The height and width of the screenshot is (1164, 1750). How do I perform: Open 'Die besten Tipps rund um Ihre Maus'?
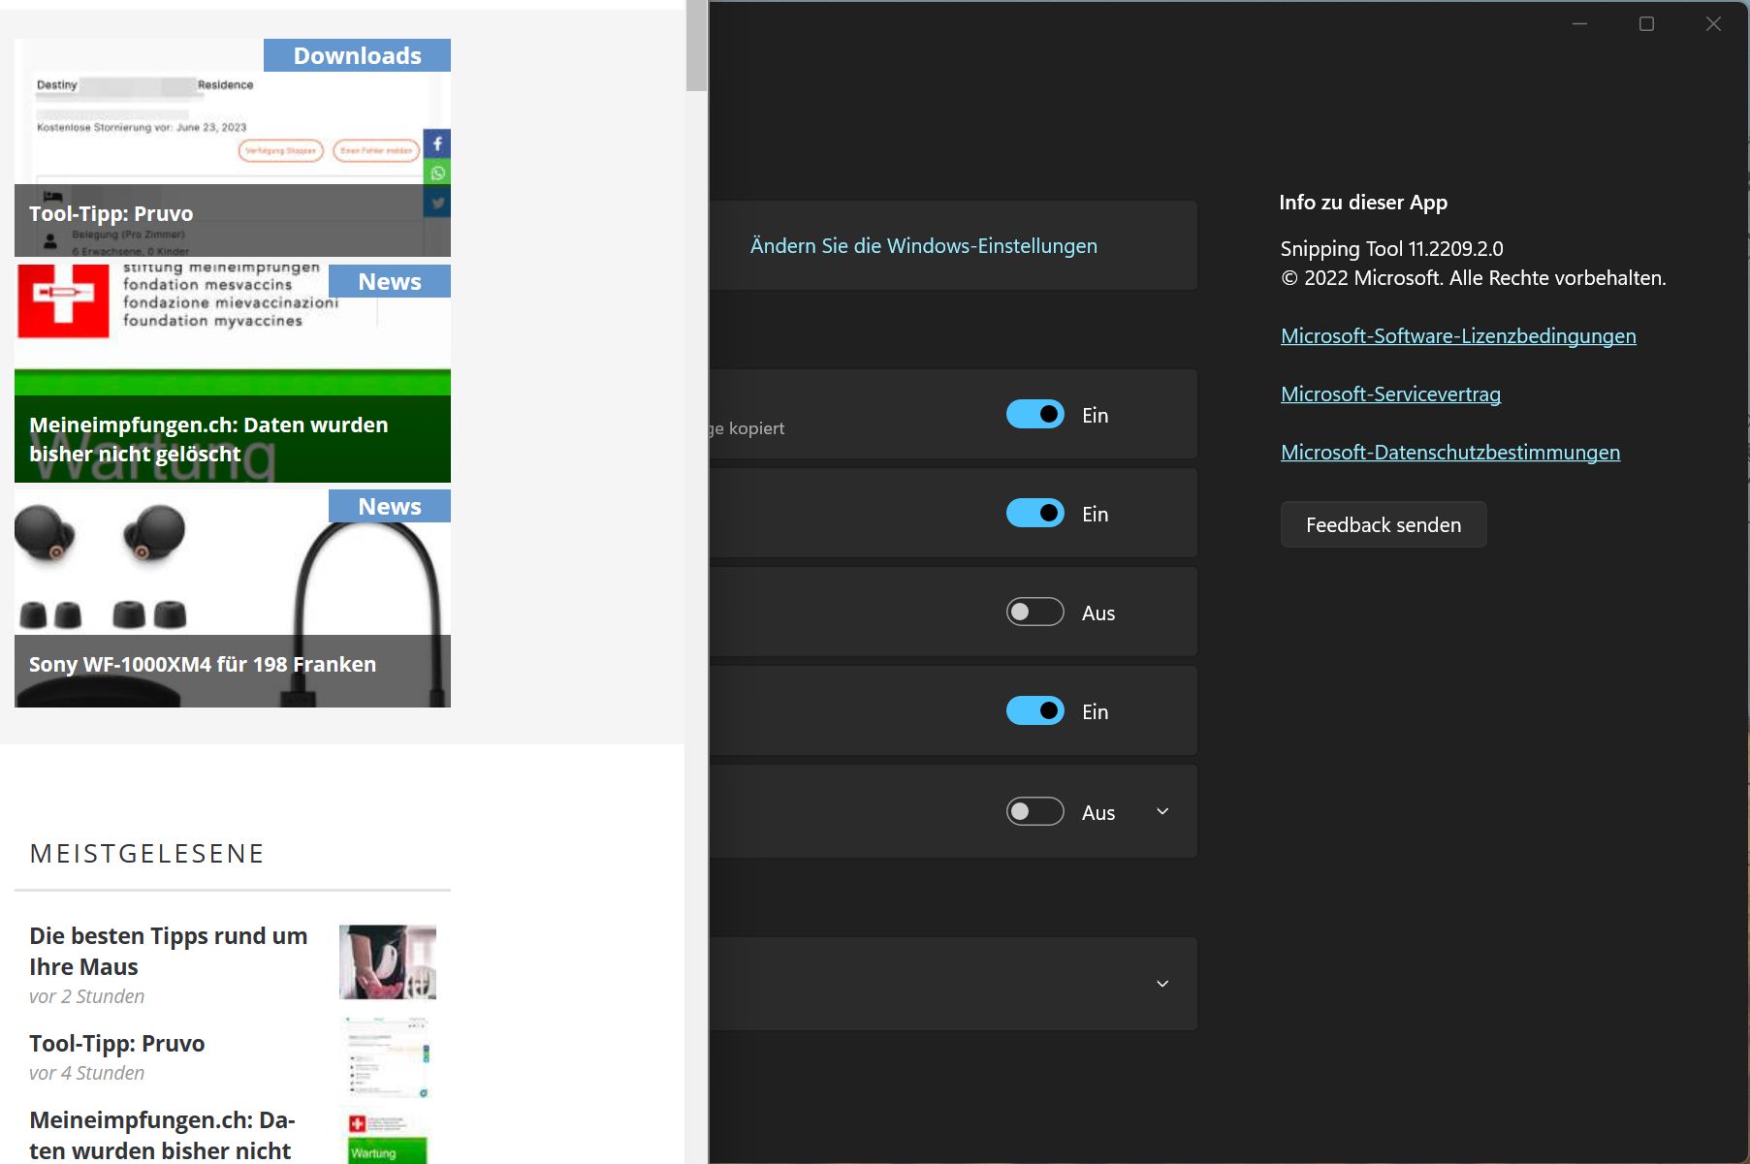pos(169,951)
